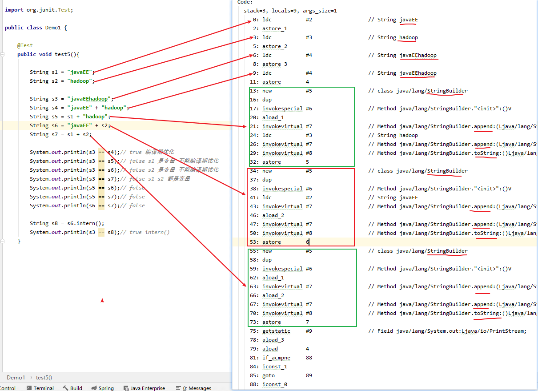Collapse the test5() method fold marker
This screenshot has width=538, height=391.
click(3, 54)
